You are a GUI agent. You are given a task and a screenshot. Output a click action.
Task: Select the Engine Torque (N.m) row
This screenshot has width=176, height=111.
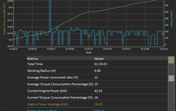pyautogui.click(x=97, y=109)
